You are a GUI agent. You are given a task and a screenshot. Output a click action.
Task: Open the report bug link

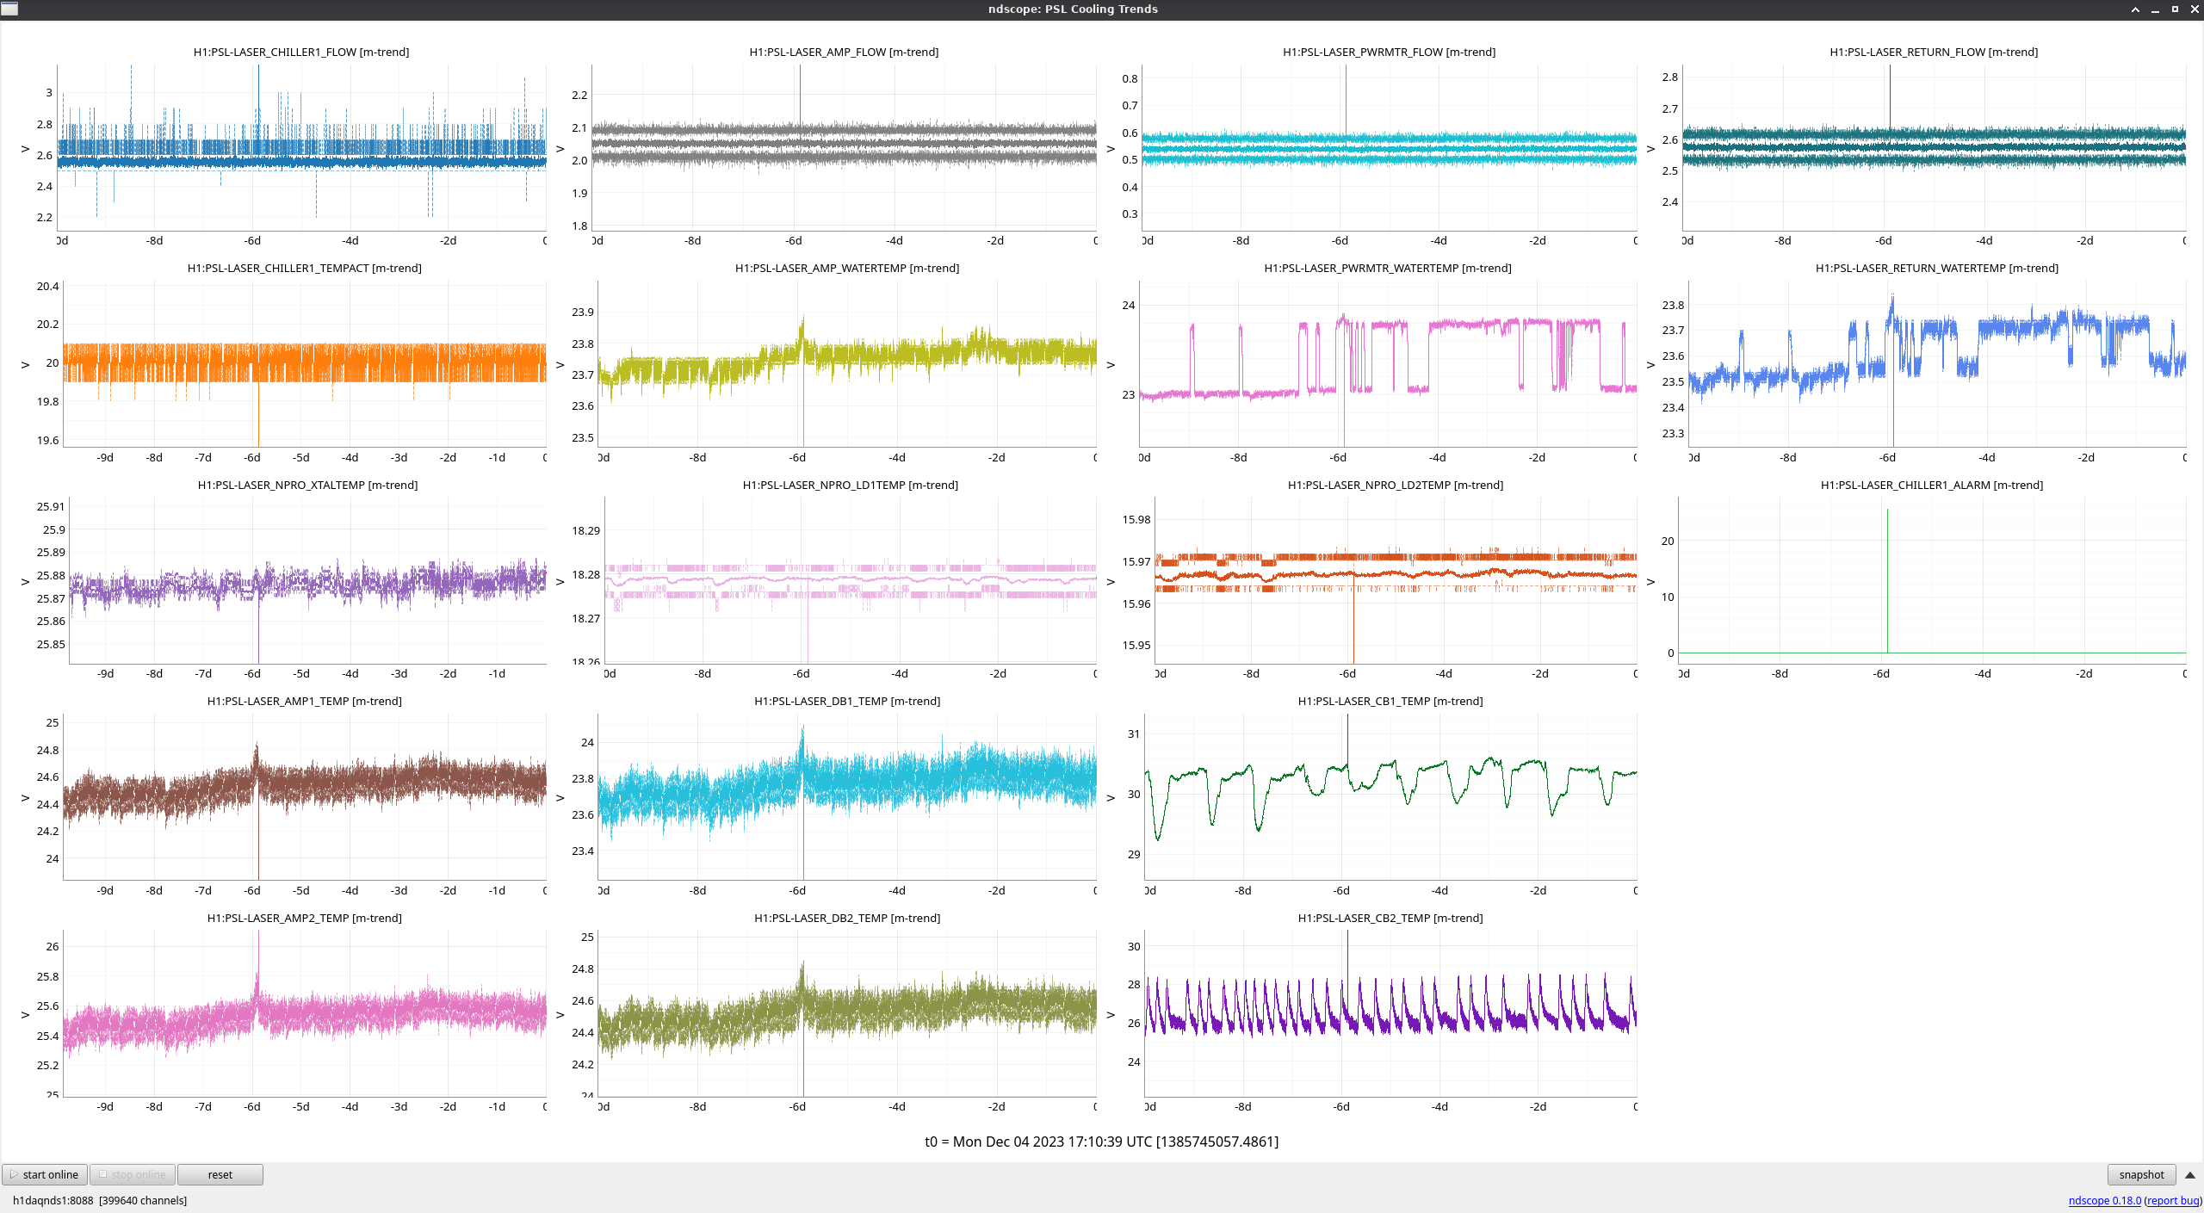(2172, 1200)
